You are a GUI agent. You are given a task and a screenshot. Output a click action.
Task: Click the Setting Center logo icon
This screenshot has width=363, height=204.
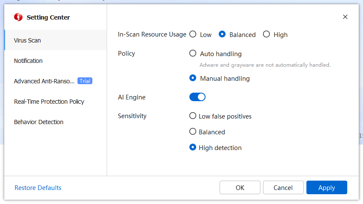(x=18, y=17)
